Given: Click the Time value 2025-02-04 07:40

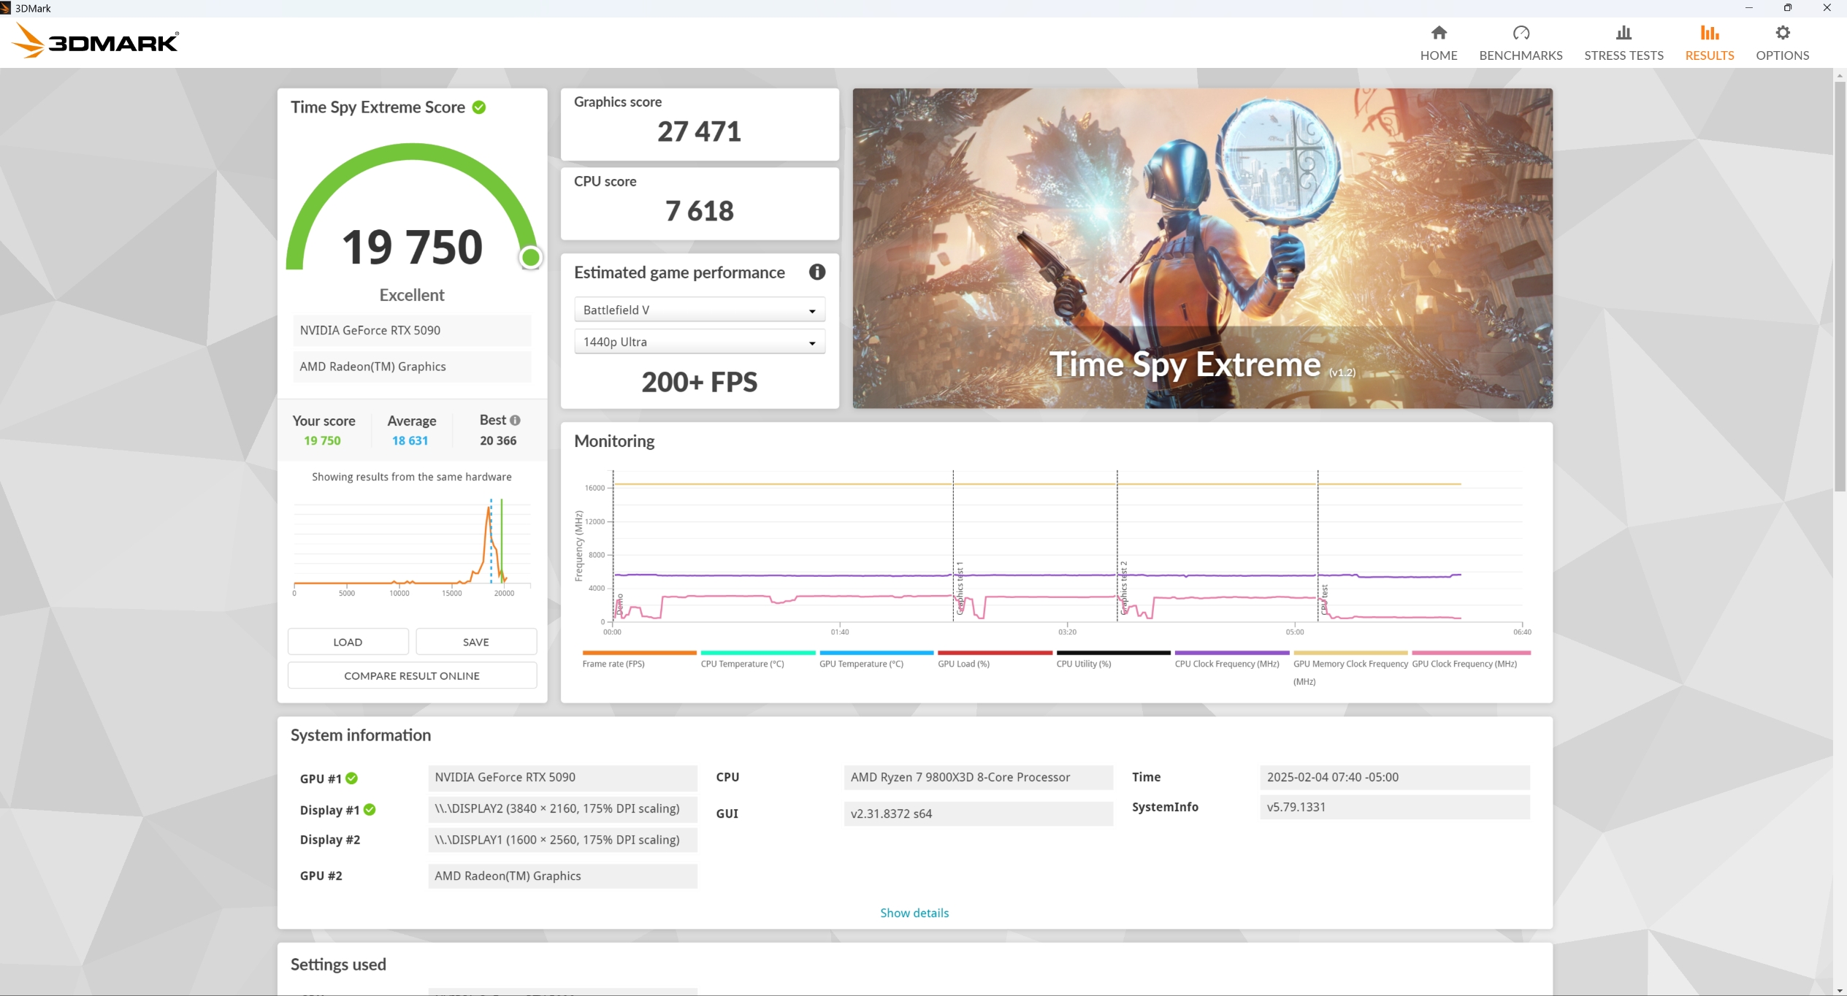Looking at the screenshot, I should [x=1395, y=777].
